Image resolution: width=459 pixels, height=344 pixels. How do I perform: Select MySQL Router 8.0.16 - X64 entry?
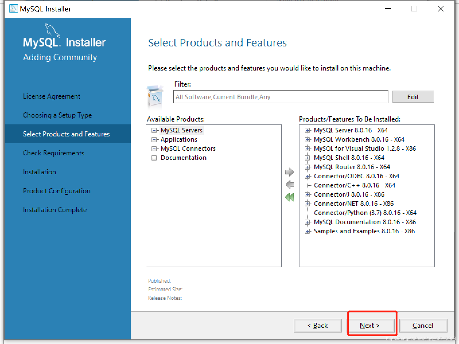tap(352, 167)
